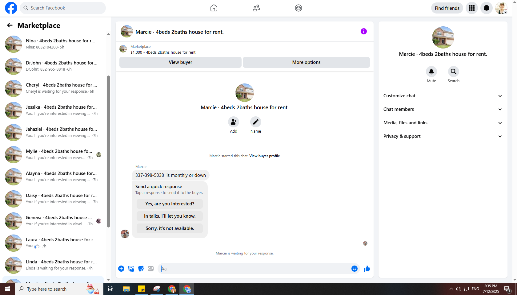Expand the Customize chat section

pos(443,96)
